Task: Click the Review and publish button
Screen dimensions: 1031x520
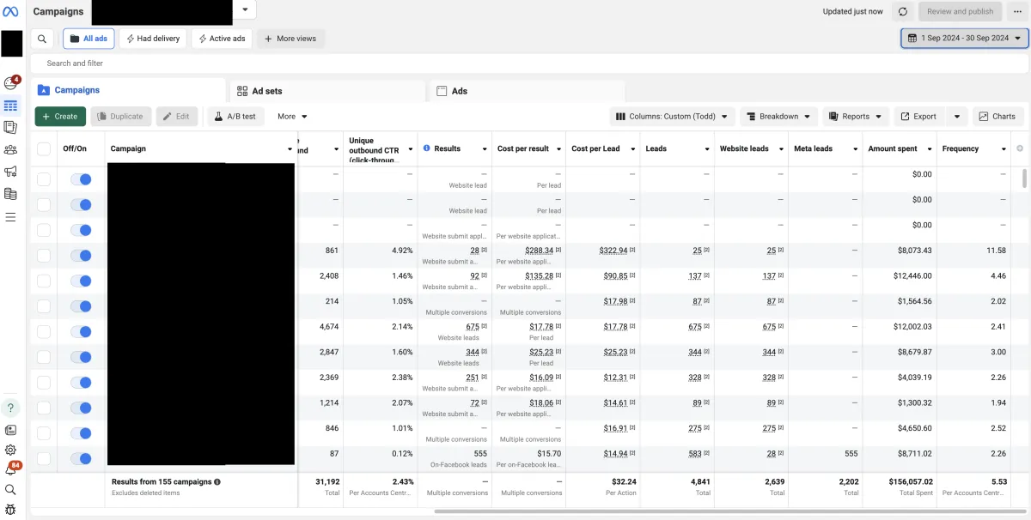Action: point(960,11)
